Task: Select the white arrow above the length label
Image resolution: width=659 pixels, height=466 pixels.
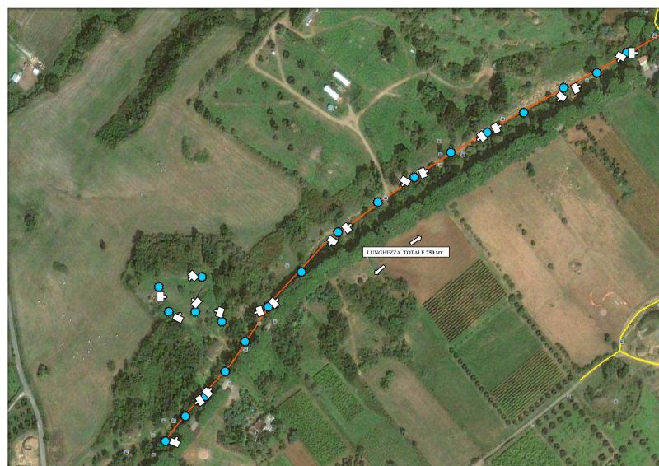Action: click(x=416, y=240)
